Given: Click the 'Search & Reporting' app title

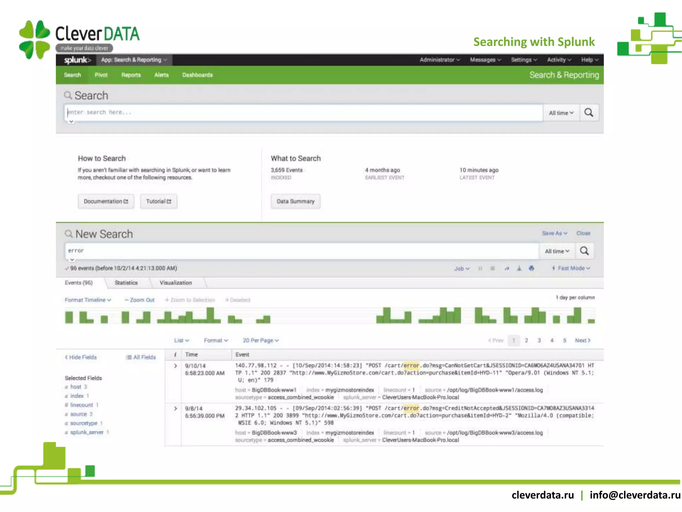Looking at the screenshot, I should [x=564, y=75].
